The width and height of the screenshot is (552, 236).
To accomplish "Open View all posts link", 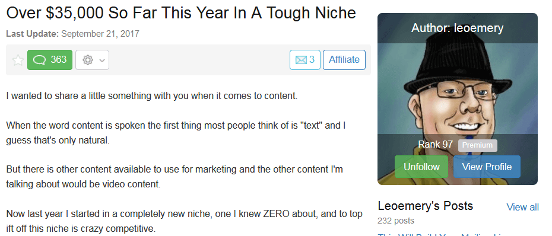I will (522, 207).
